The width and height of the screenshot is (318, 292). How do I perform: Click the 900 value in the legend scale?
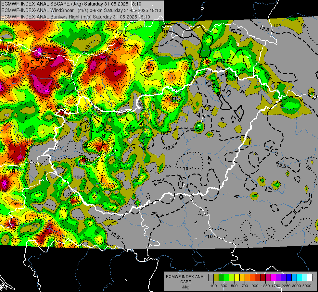255,286
